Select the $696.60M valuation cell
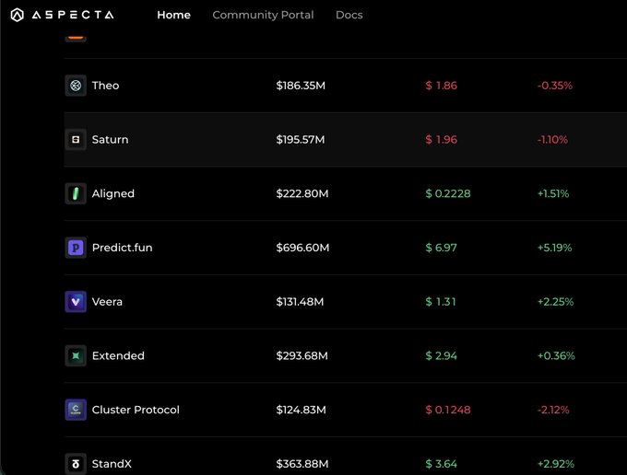 [302, 248]
